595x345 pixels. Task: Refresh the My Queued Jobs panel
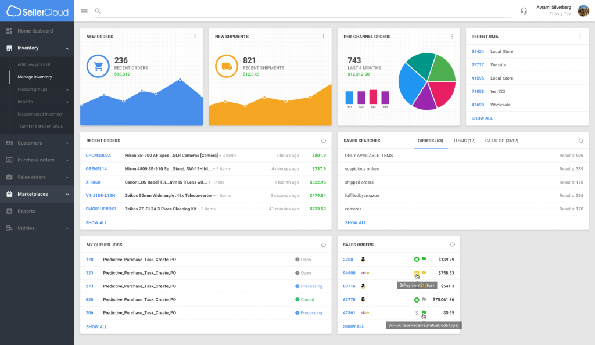tap(324, 245)
